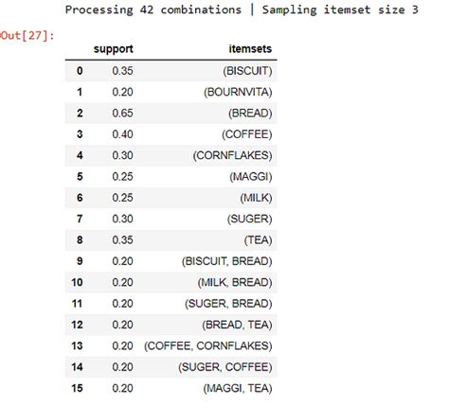Select the '(SUGER, COFFEE)' itemset cell
The image size is (449, 406).
pyautogui.click(x=225, y=367)
